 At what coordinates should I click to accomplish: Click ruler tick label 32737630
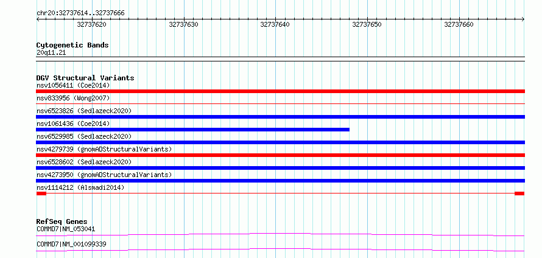[183, 24]
